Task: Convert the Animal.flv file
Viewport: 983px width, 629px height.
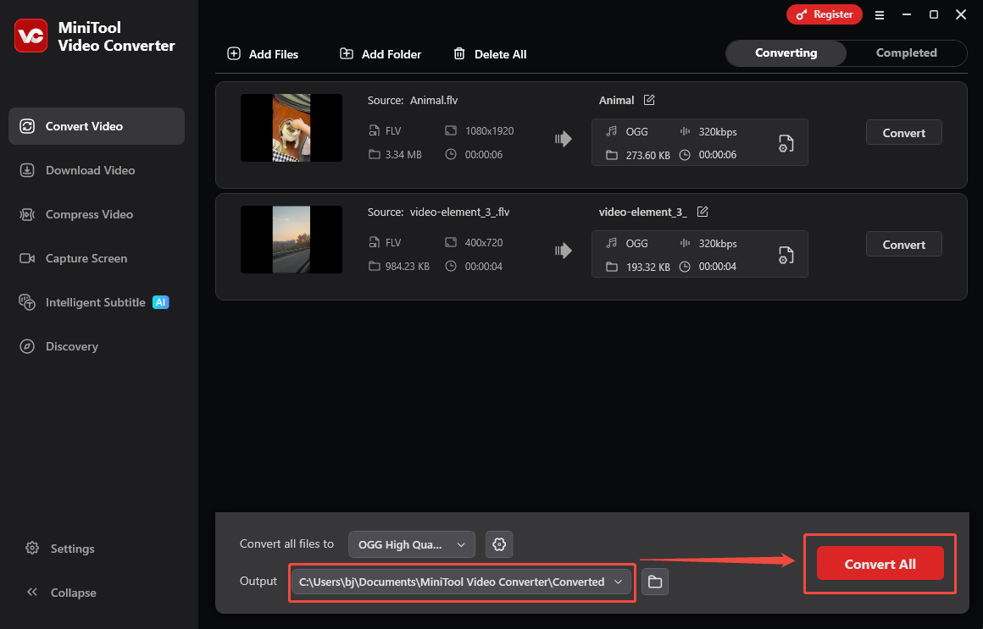Action: [x=903, y=132]
